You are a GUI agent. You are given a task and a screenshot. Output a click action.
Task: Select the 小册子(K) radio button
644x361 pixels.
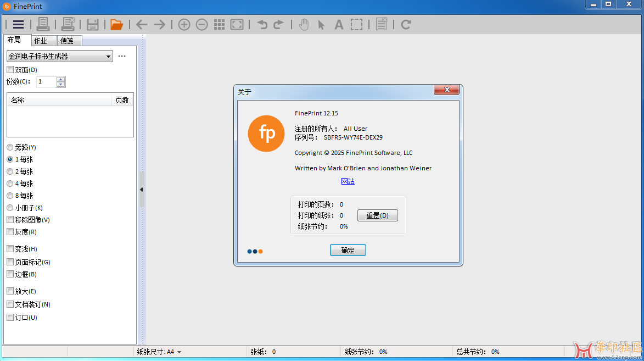[x=10, y=208]
